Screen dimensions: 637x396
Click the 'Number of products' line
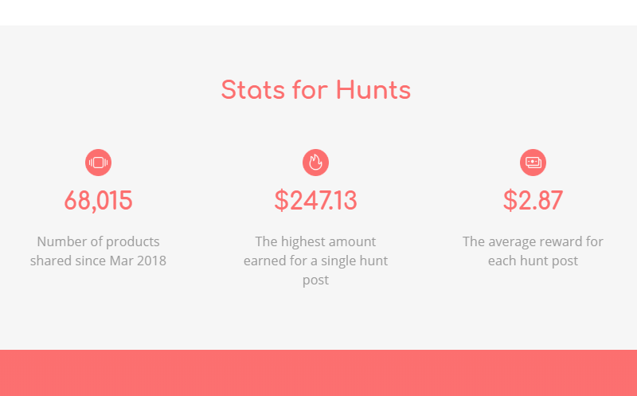(x=98, y=241)
